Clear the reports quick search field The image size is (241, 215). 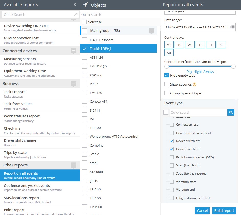(x=75, y=15)
